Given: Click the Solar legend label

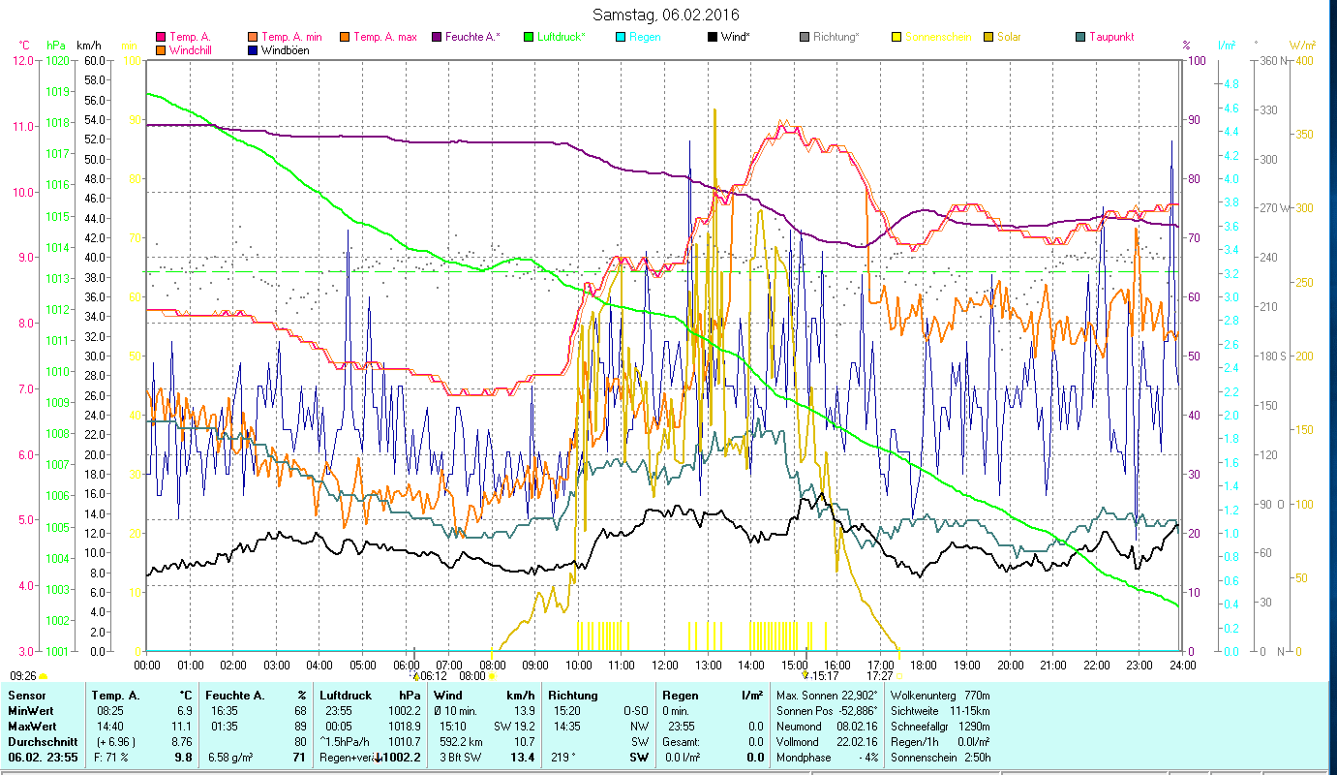Looking at the screenshot, I should click(1009, 37).
